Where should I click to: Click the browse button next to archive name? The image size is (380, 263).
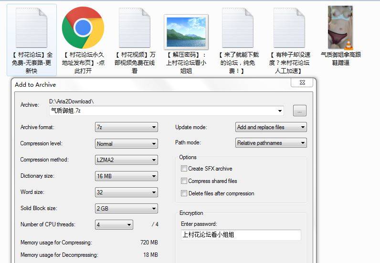pyautogui.click(x=299, y=111)
